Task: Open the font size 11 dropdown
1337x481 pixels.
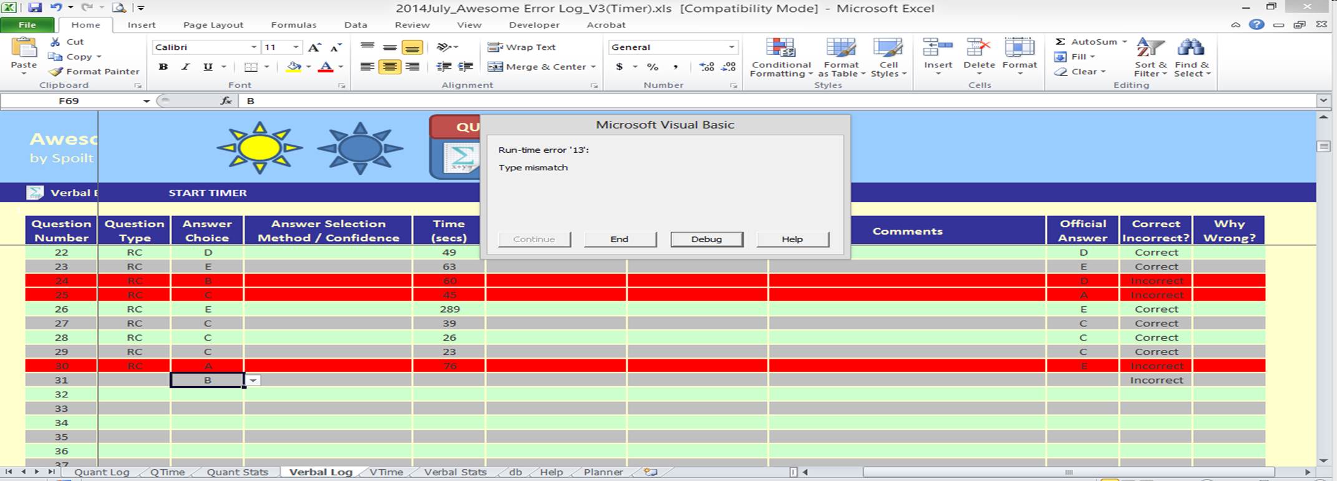Action: [296, 47]
